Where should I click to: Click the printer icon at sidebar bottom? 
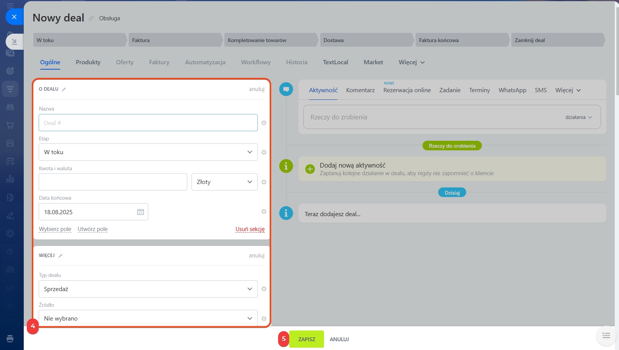pyautogui.click(x=10, y=339)
